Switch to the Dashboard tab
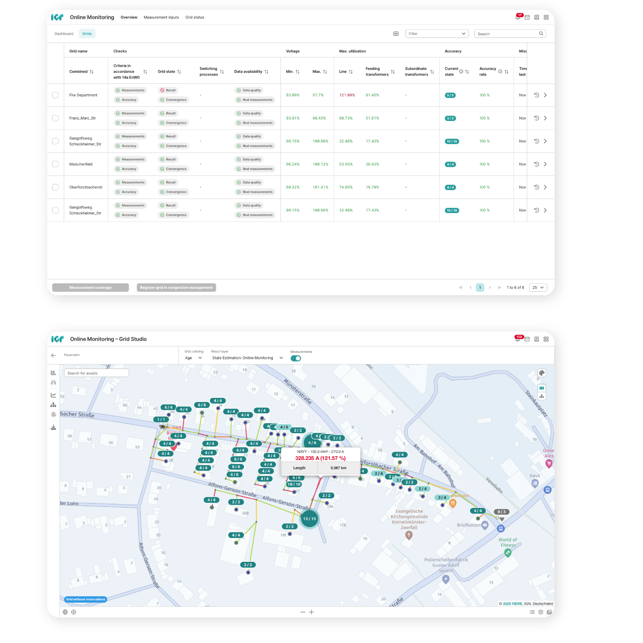The image size is (643, 643). 64,34
